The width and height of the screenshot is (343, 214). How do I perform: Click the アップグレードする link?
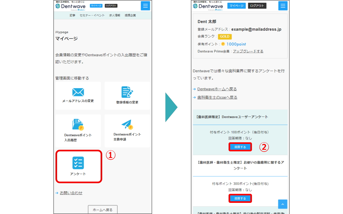coord(248,51)
